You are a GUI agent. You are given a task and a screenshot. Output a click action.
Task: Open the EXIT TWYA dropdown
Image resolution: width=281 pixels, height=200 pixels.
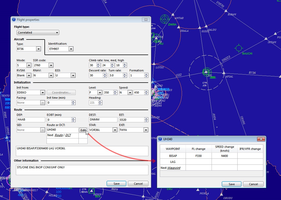146,130
